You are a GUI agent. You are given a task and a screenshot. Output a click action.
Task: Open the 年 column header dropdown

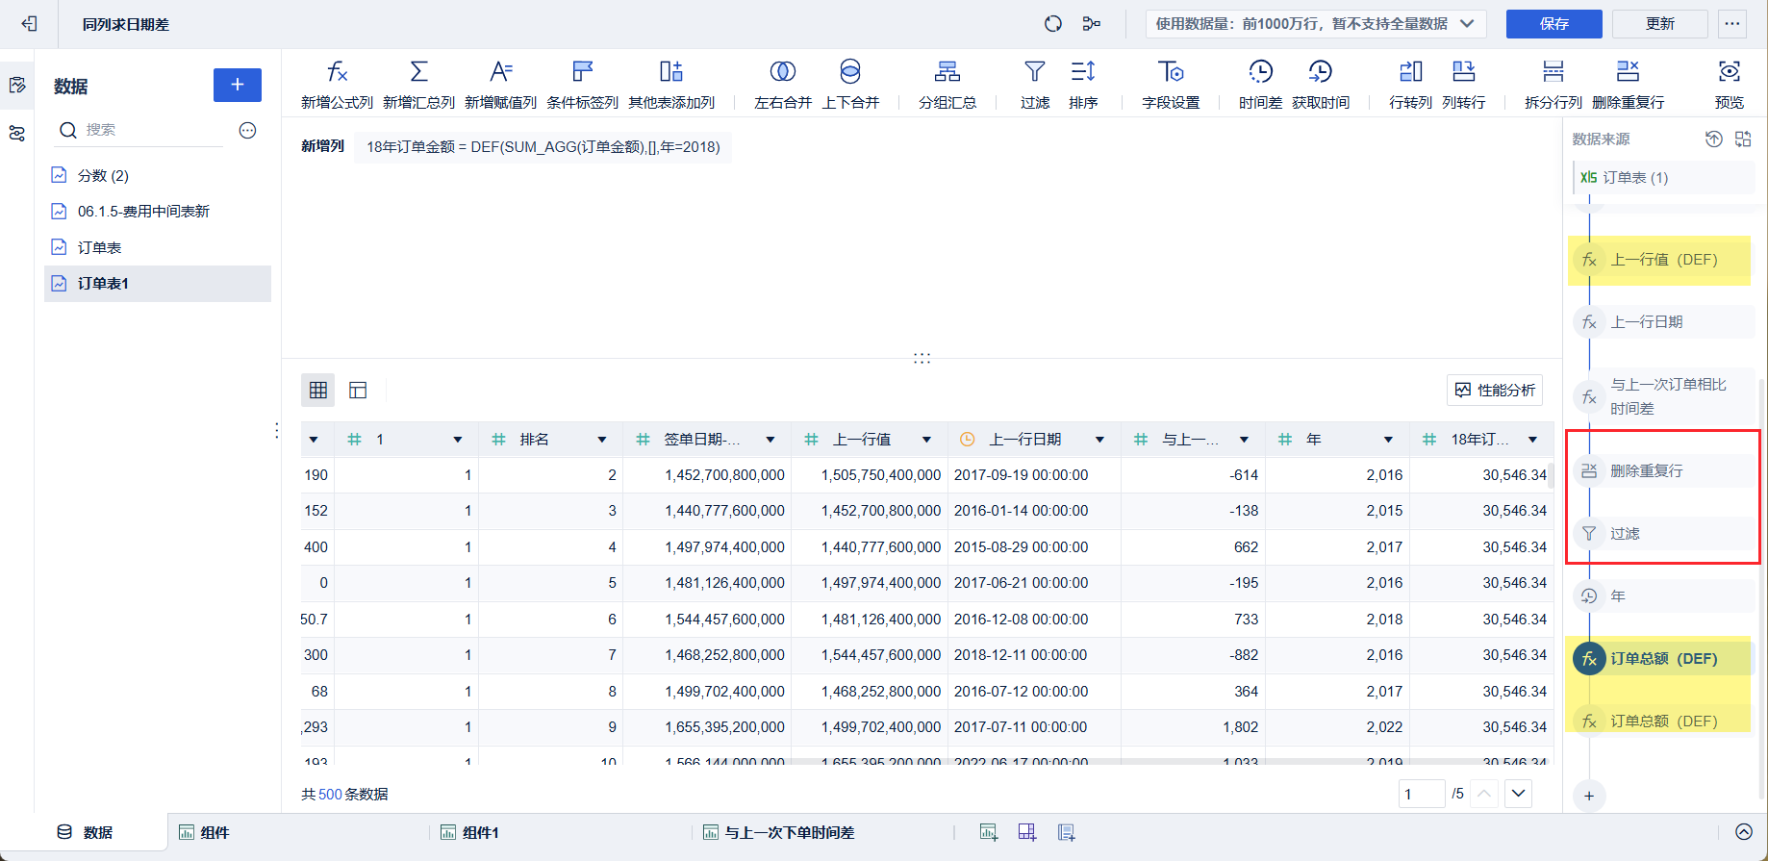coord(1388,440)
